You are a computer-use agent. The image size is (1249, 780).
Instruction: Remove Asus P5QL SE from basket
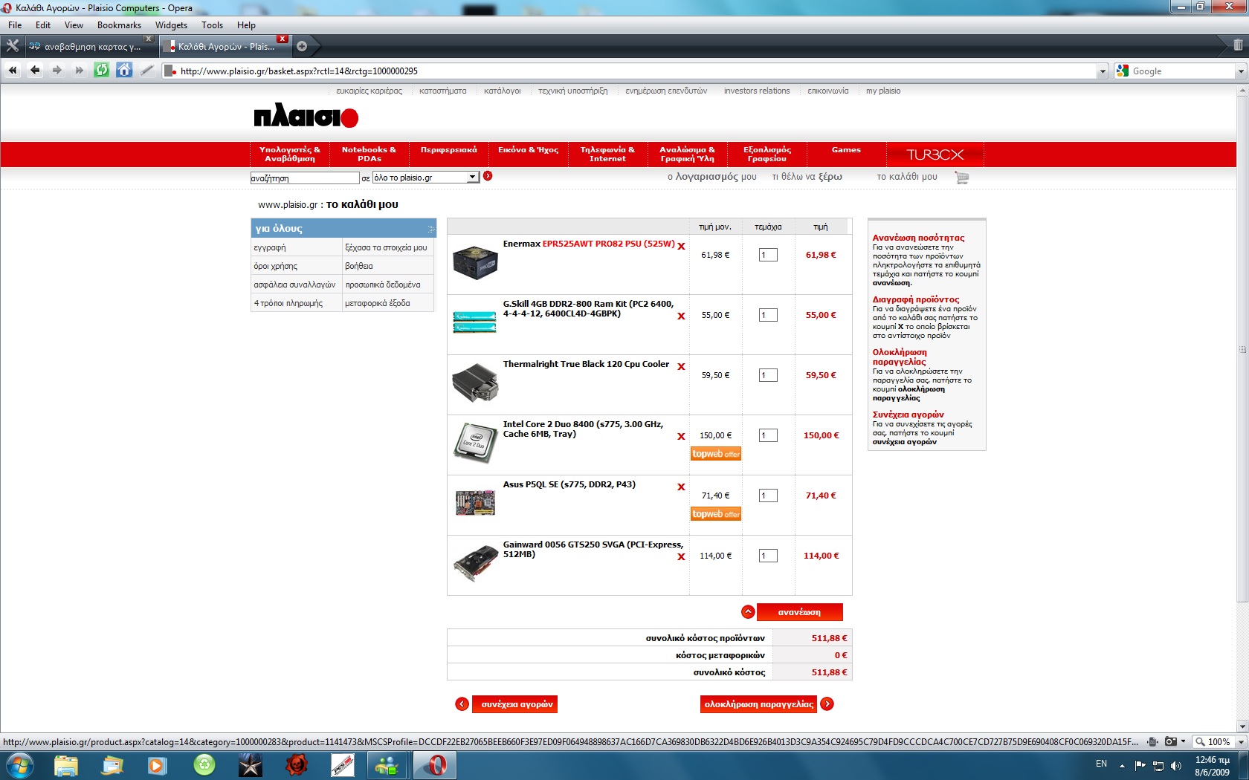tap(681, 487)
